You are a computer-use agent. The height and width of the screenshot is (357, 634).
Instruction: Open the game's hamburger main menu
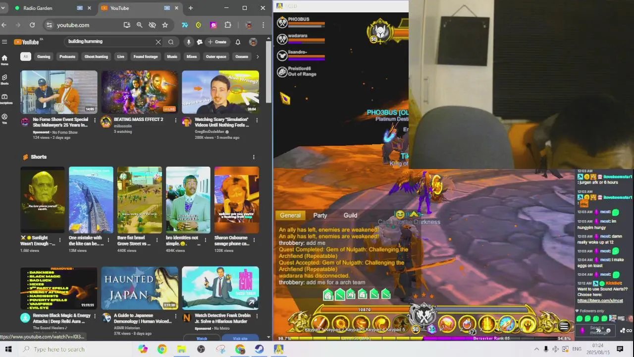coord(564,326)
